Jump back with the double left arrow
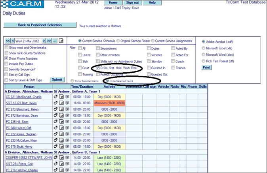Screen dimensions: 267x173 tap(8, 41)
